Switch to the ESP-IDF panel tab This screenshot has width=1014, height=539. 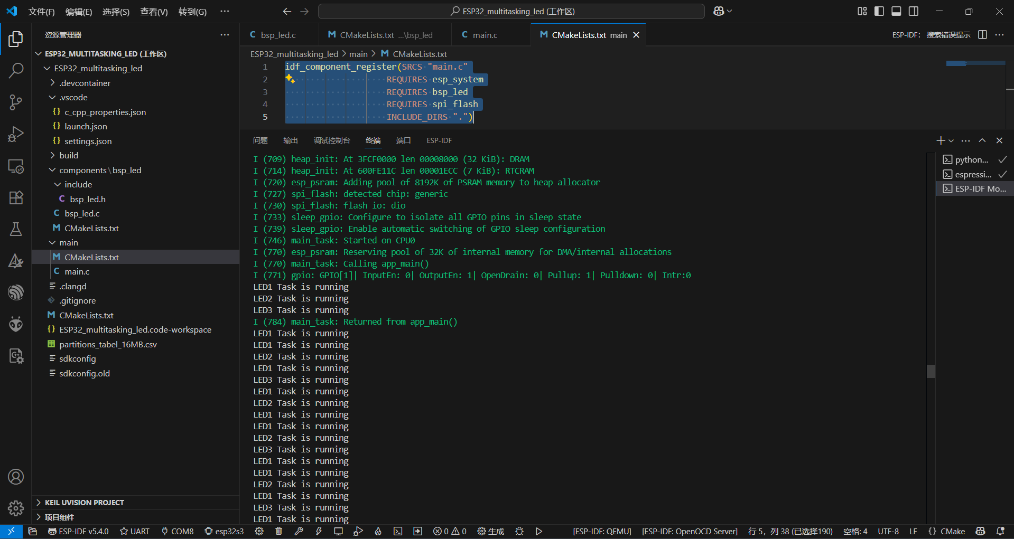(x=439, y=140)
